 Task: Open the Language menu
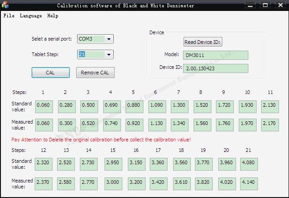(31, 16)
